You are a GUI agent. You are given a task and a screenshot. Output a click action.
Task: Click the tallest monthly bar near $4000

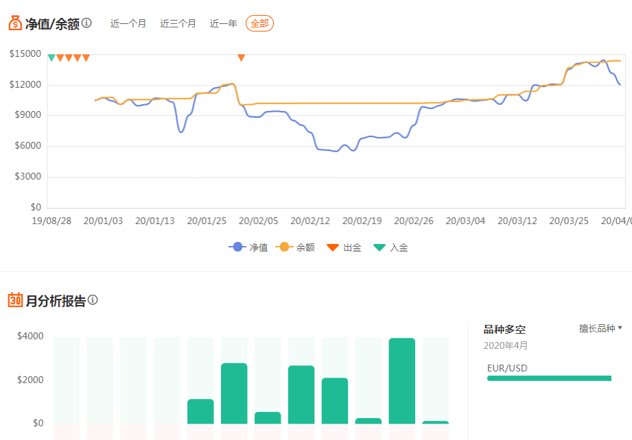(x=402, y=381)
